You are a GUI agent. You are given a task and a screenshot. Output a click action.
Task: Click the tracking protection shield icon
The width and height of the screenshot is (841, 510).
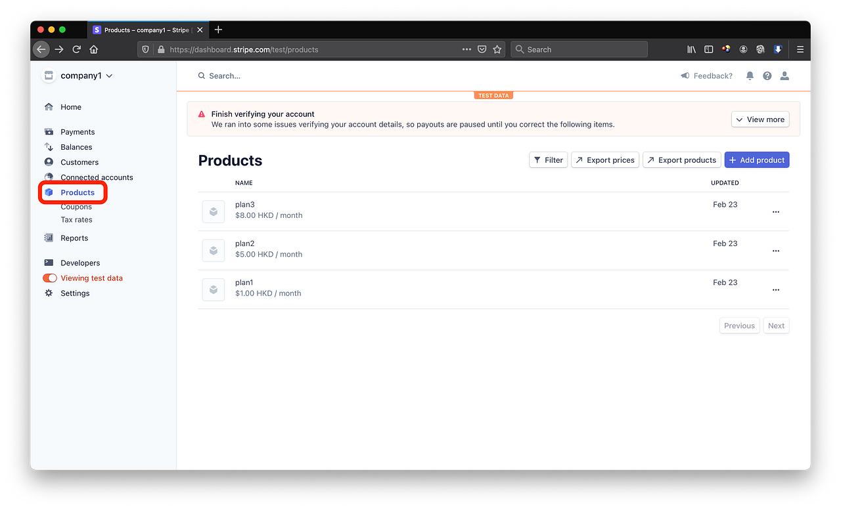point(145,49)
